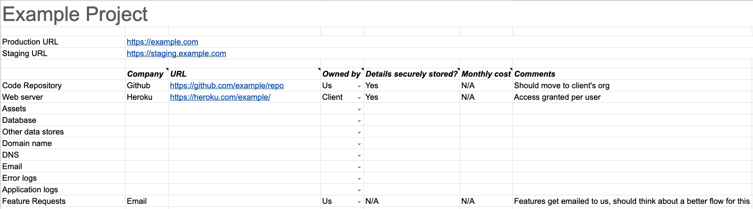Select the Company column header cell
Image resolution: width=753 pixels, height=209 pixels.
(x=147, y=74)
